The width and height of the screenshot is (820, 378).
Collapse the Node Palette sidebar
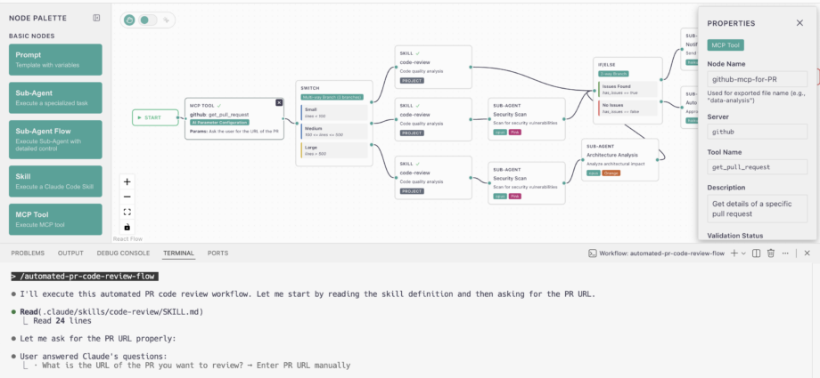pos(96,18)
